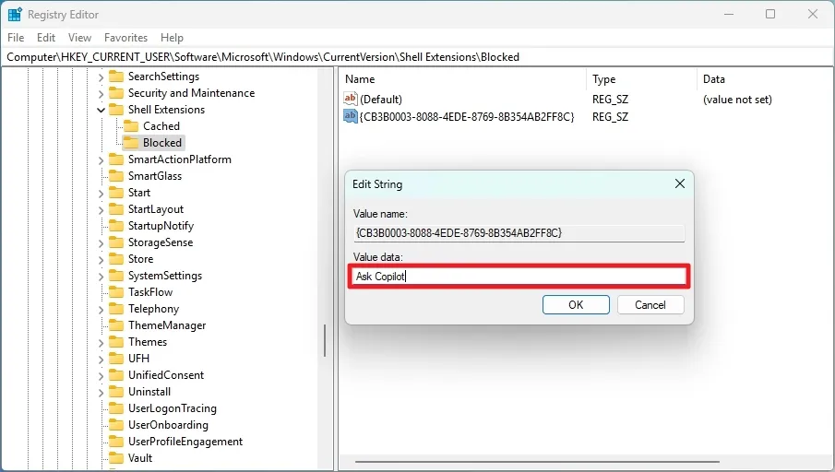This screenshot has width=835, height=472.
Task: Expand the SmartActionPlatform key
Action: pyautogui.click(x=101, y=160)
